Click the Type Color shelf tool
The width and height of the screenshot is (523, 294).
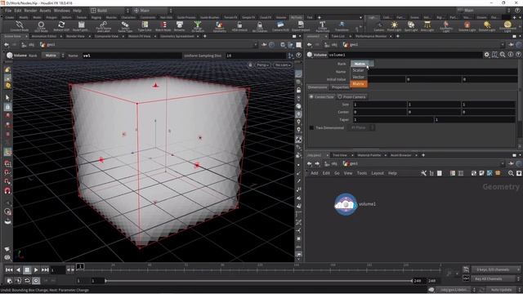coord(145,26)
